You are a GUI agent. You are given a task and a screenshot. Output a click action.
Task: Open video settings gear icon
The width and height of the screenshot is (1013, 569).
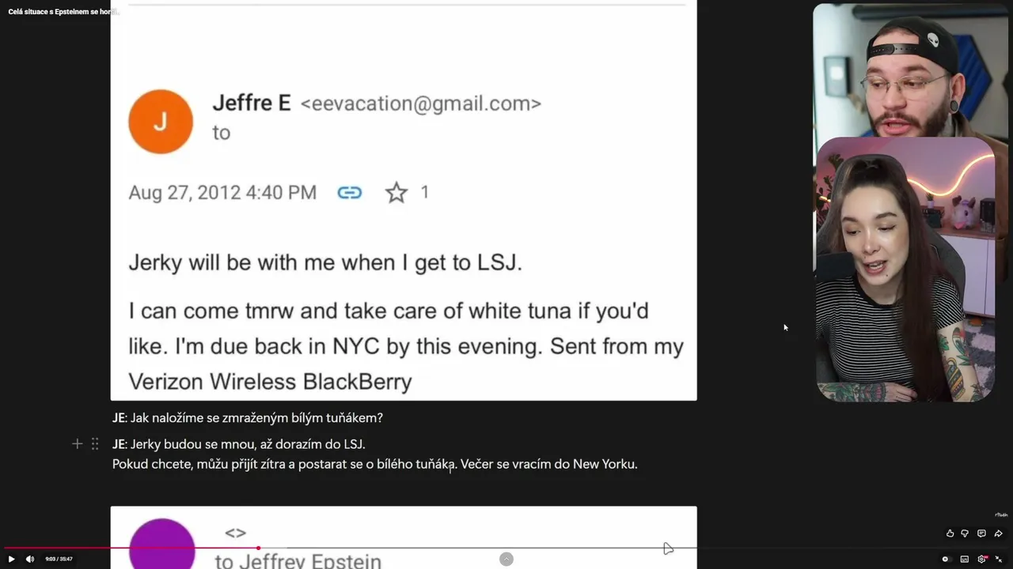click(x=982, y=559)
